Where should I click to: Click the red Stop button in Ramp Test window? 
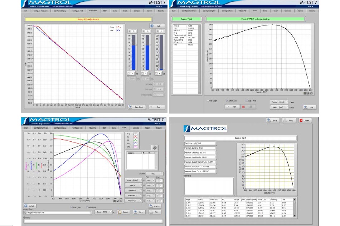coord(248,107)
